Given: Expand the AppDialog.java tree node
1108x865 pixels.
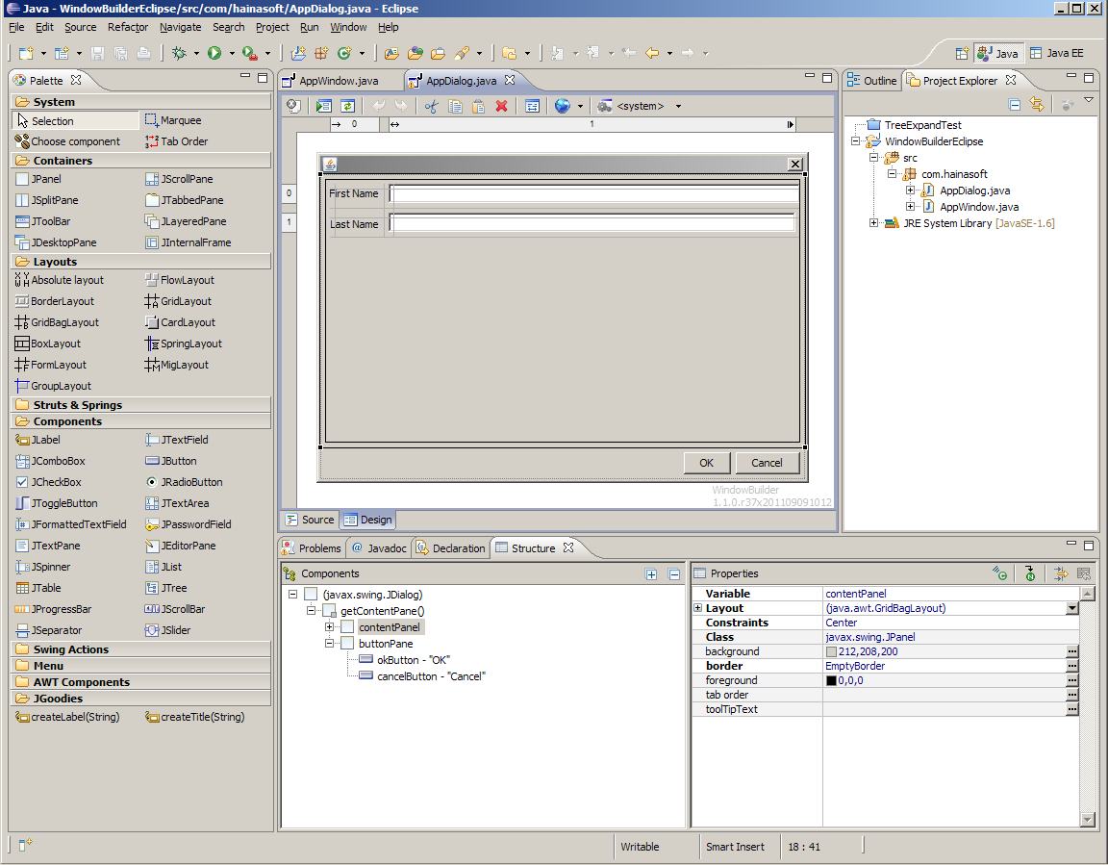Looking at the screenshot, I should pos(910,191).
